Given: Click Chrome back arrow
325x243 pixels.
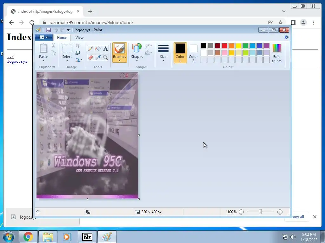Looking at the screenshot, I should pos(11,22).
